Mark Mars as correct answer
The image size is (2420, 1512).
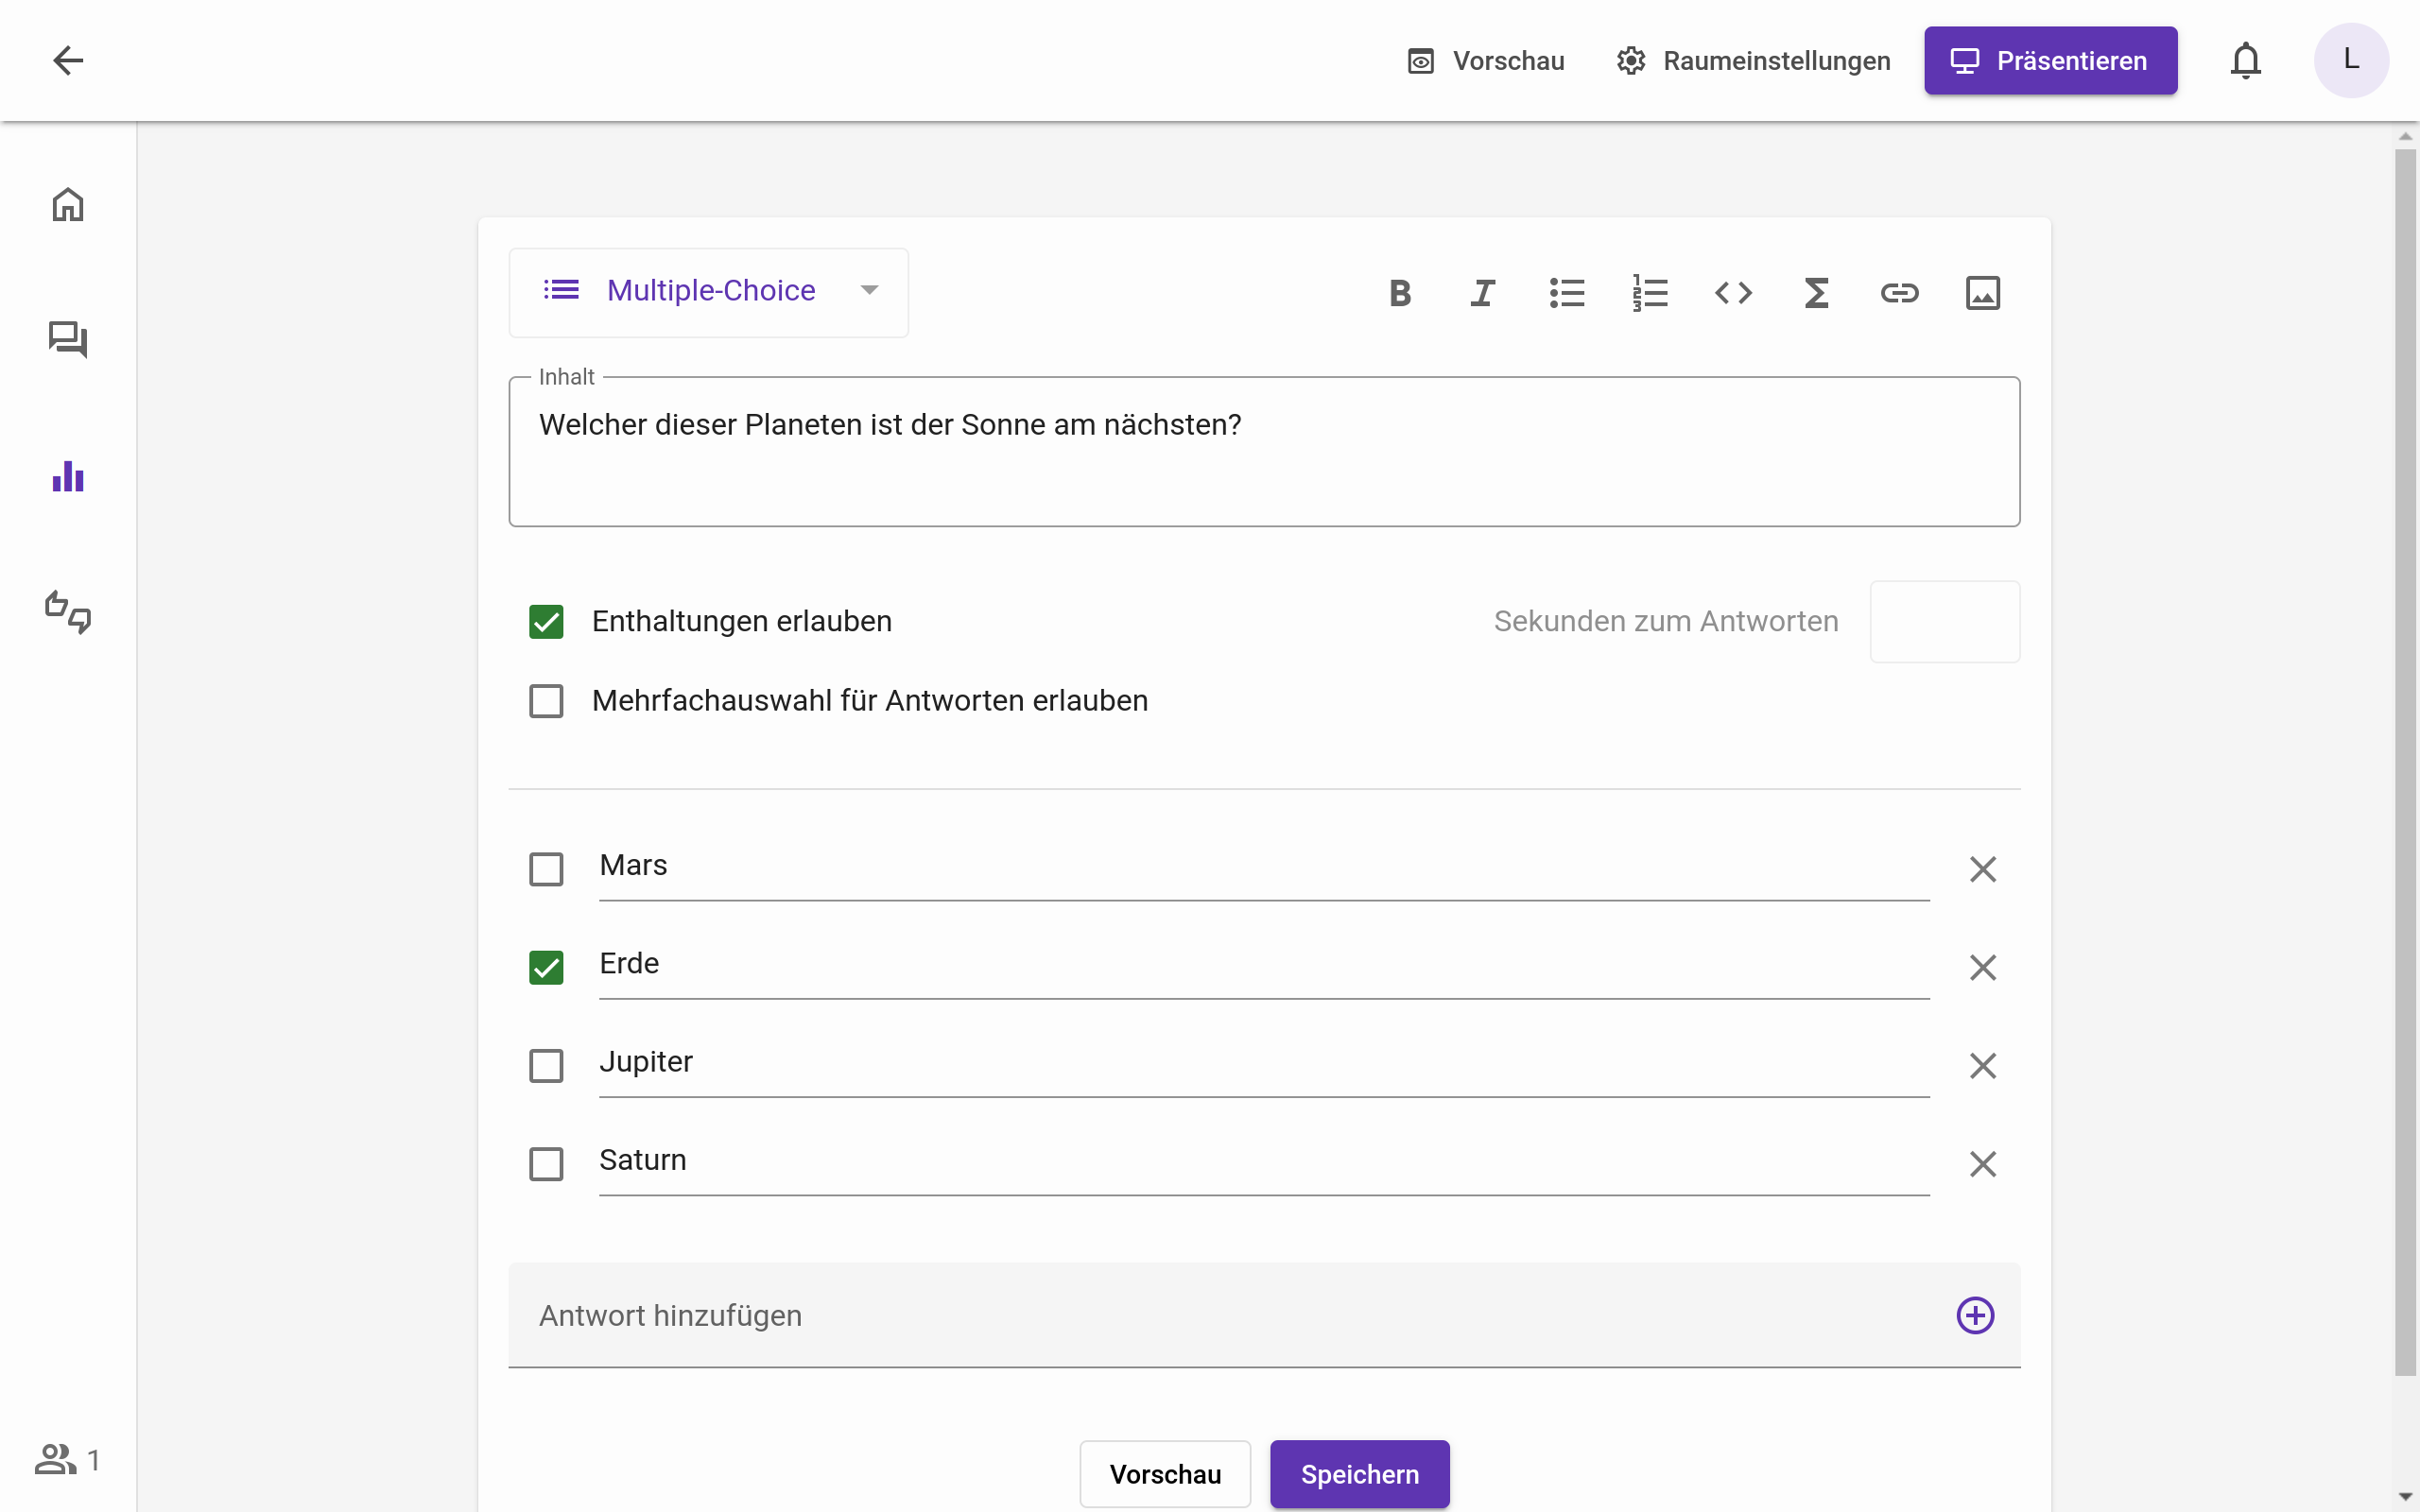coord(546,869)
